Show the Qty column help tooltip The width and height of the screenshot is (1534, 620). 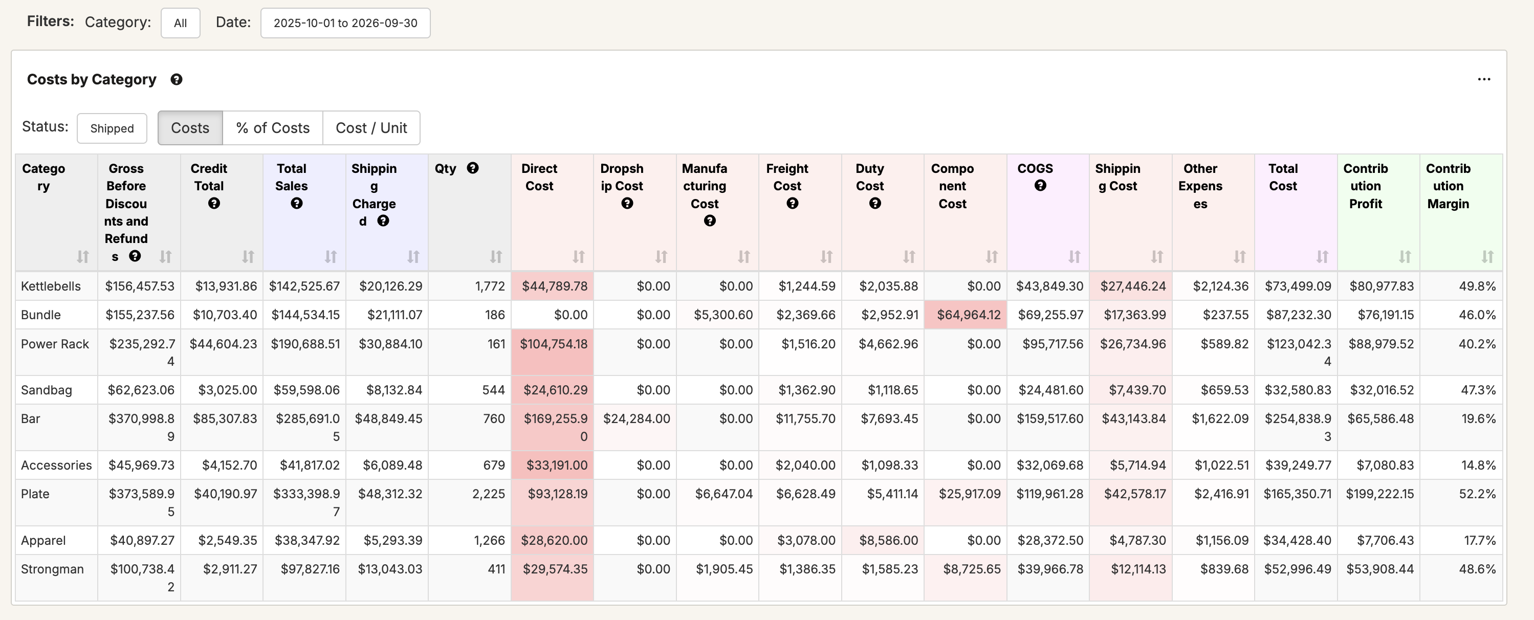tap(472, 168)
